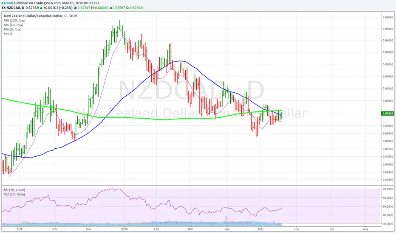396x233 pixels.
Task: Click the current price tag 0.87989 on axis
Action: click(x=388, y=114)
